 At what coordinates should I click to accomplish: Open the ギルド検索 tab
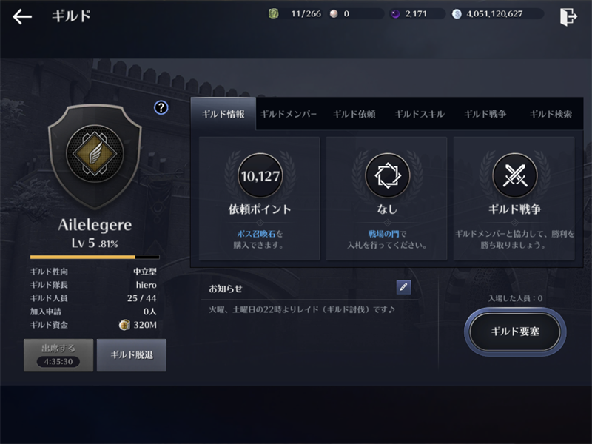click(x=551, y=114)
